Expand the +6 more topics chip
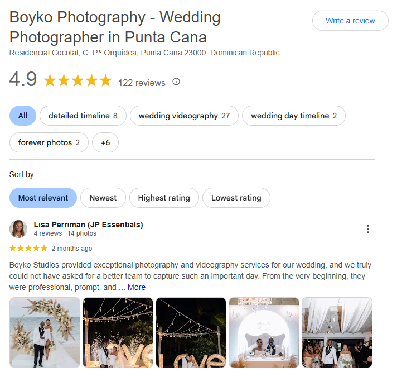This screenshot has height=372, width=397. click(x=105, y=142)
